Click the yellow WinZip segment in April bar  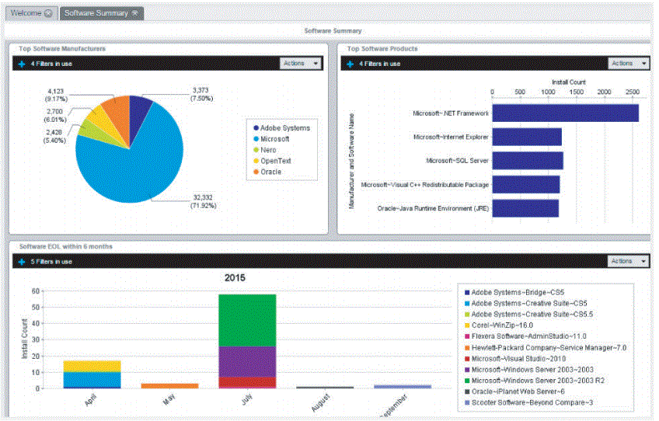(x=92, y=367)
